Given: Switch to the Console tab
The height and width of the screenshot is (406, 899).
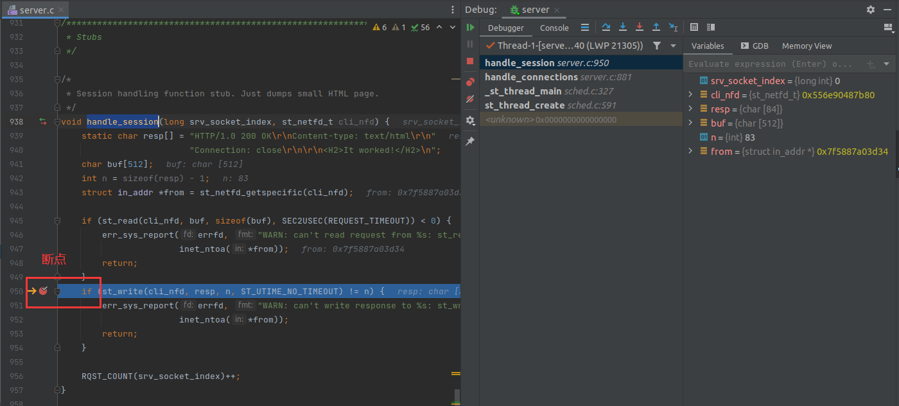Looking at the screenshot, I should coord(554,28).
